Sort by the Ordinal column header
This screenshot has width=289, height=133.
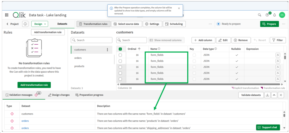tap(134, 49)
